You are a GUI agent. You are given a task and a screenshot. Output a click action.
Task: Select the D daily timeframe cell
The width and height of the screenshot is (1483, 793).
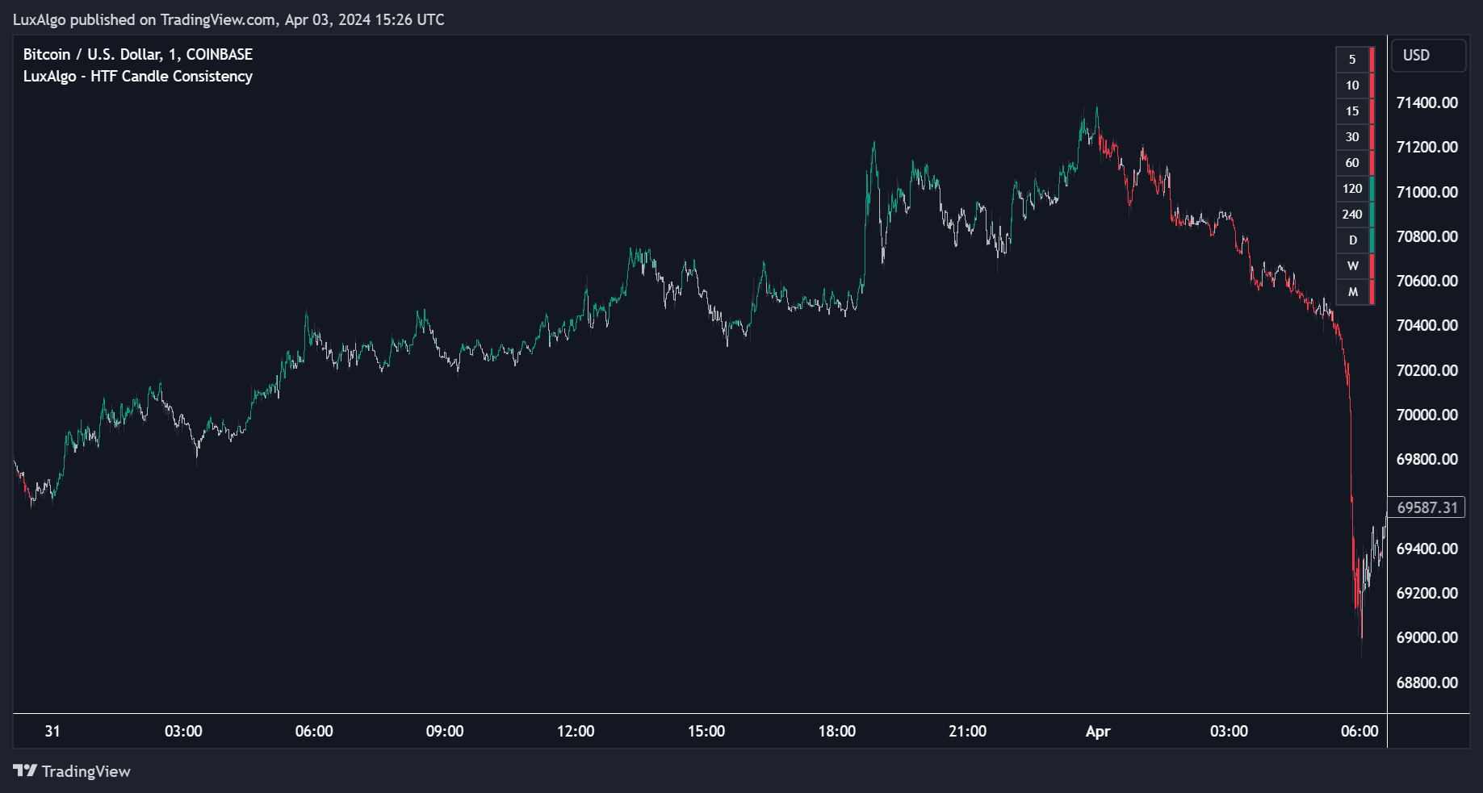coord(1352,240)
